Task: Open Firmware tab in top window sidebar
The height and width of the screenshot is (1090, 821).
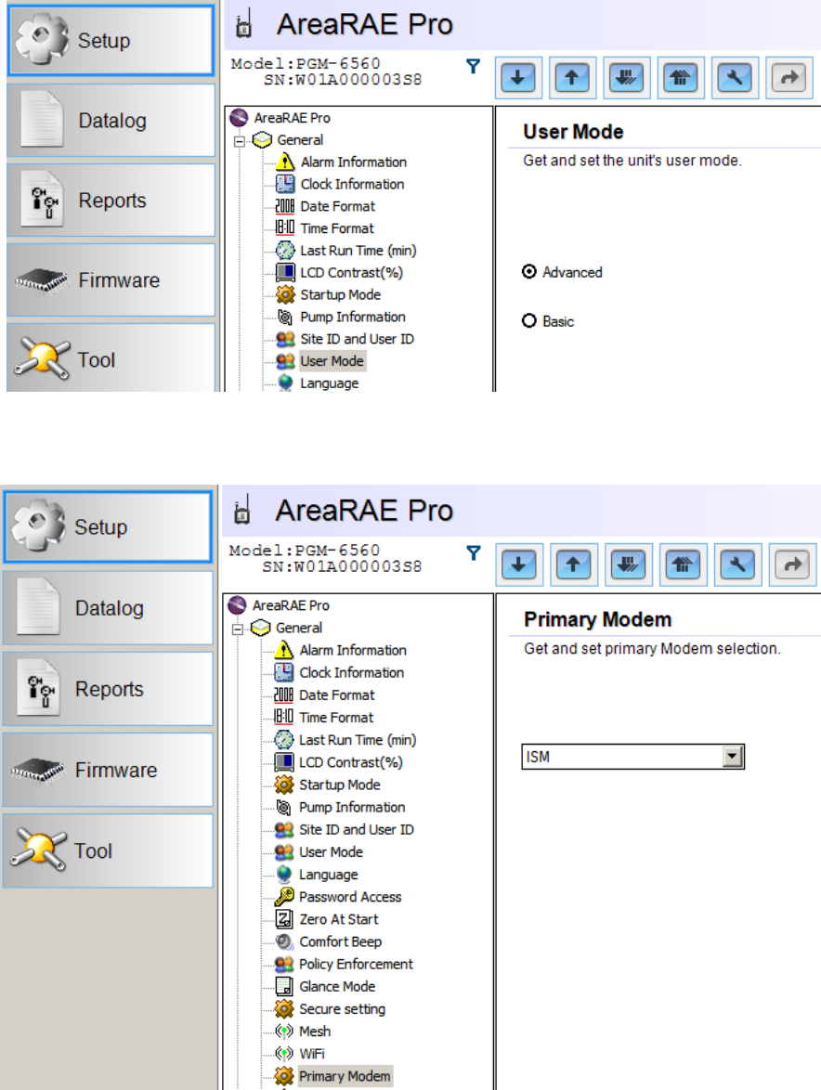Action: point(111,280)
